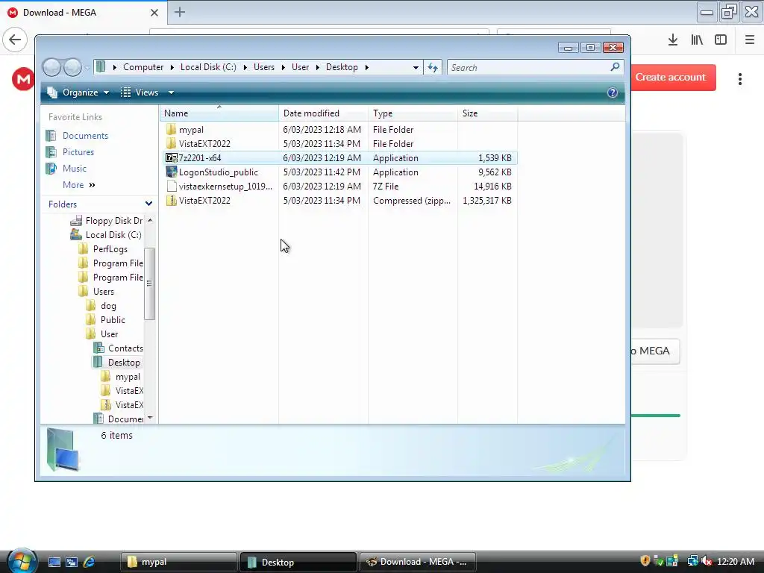Open Documents favorite link
Screen dimensions: 764x573
[85, 136]
